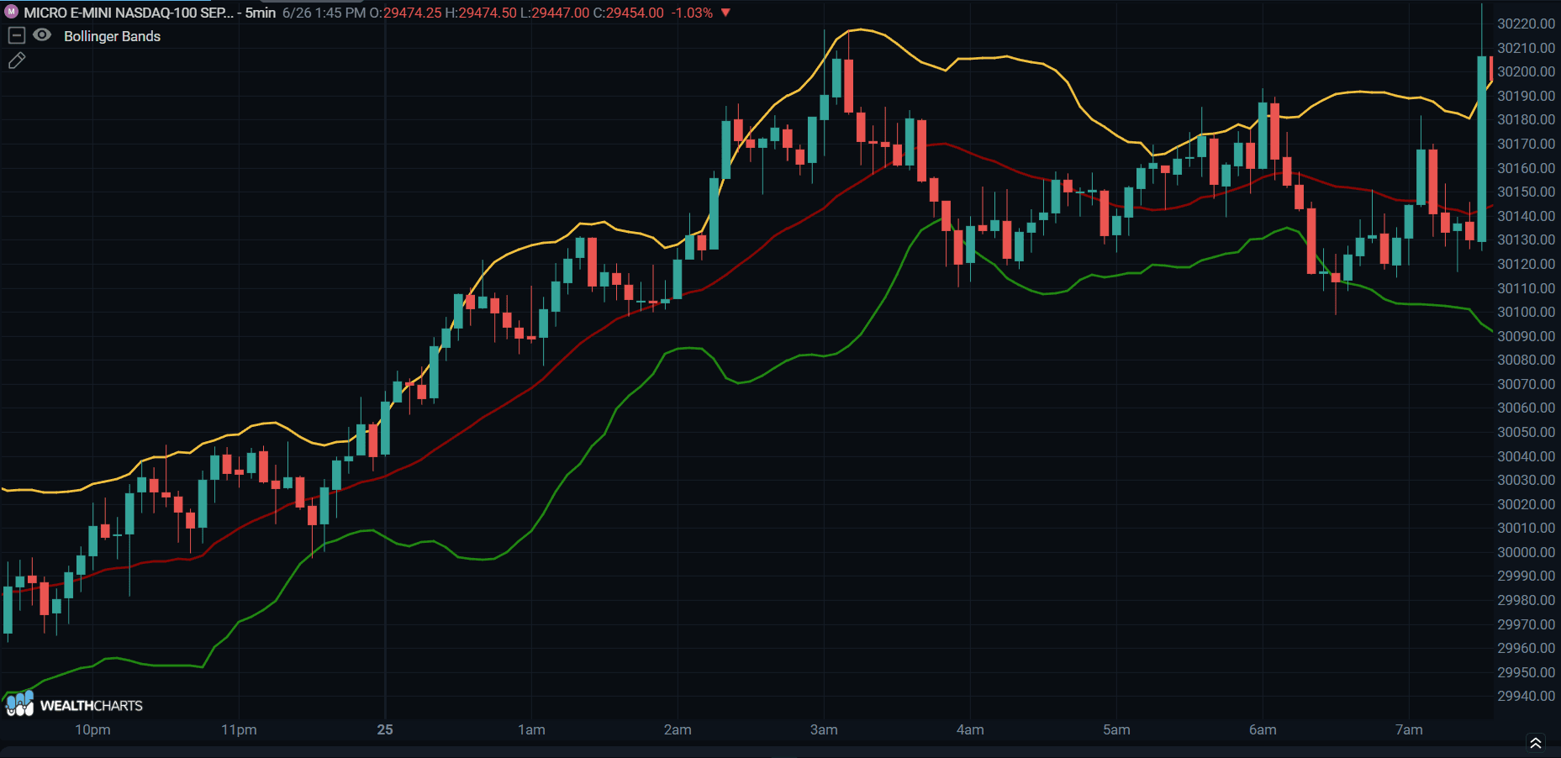Viewport: 1561px width, 758px height.
Task: Click the C:29454.00 close value
Action: 629,13
